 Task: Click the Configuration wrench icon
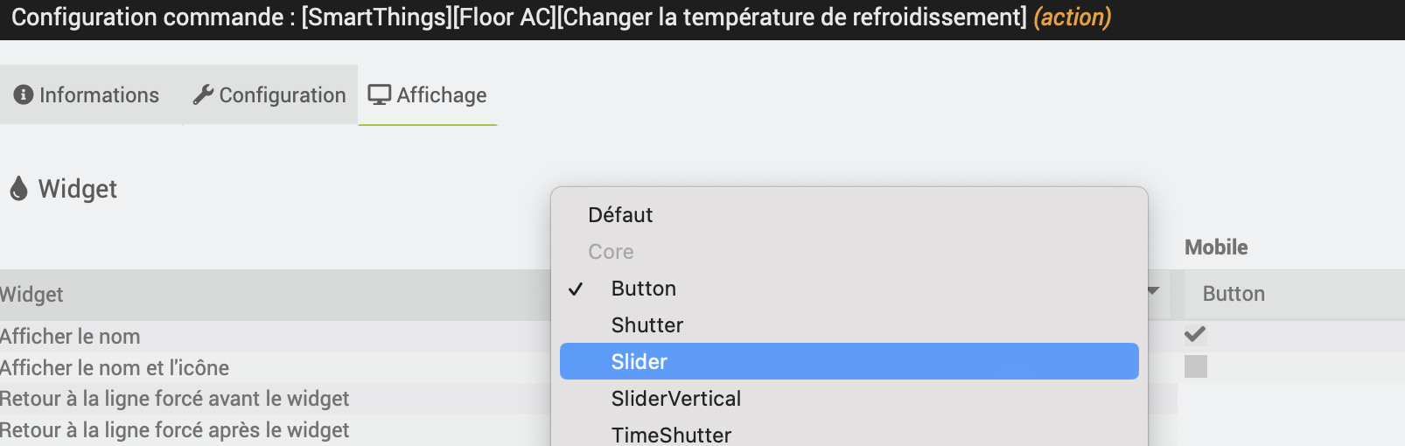(203, 94)
